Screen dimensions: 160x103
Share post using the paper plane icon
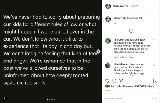tap(121, 81)
